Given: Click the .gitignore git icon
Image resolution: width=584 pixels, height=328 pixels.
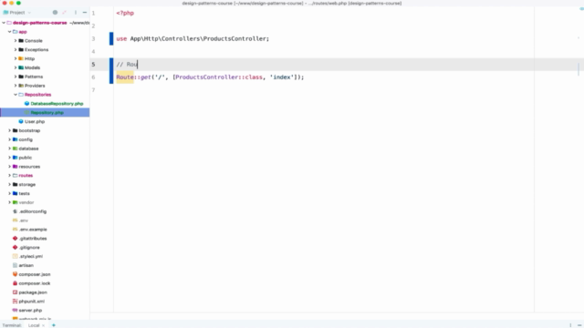Looking at the screenshot, I should coord(15,247).
